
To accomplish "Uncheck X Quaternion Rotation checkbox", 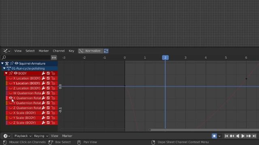I will (48, 98).
